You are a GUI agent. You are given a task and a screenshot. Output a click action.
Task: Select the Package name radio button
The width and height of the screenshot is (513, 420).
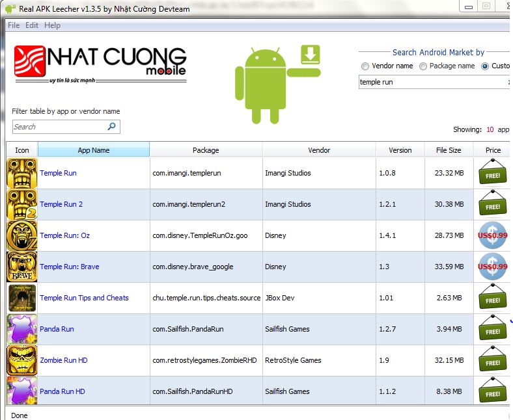click(423, 66)
